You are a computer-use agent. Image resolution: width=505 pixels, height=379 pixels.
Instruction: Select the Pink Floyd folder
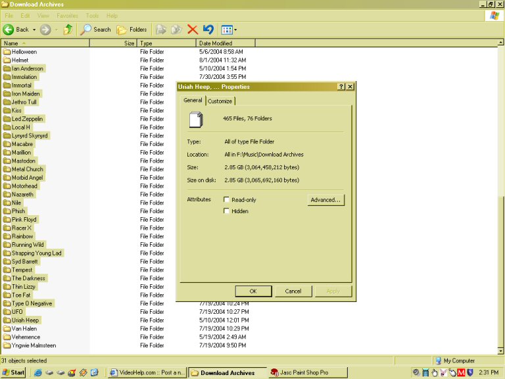click(x=20, y=219)
